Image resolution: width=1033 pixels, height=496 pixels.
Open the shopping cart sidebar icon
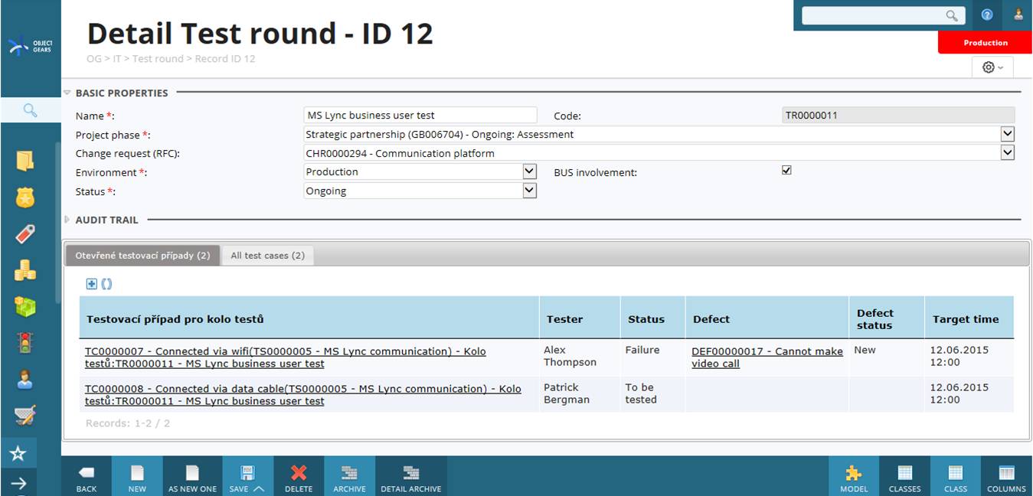click(x=25, y=416)
